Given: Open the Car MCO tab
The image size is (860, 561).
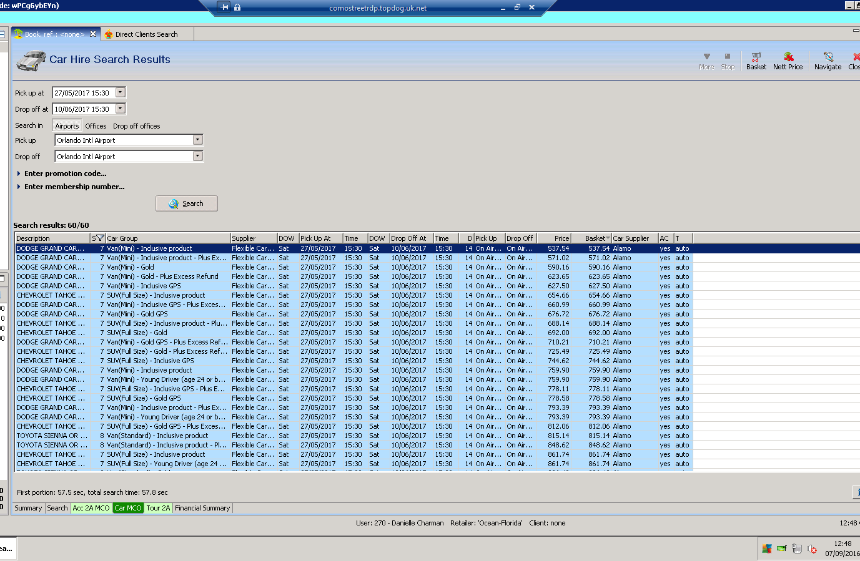Looking at the screenshot, I should (x=128, y=508).
